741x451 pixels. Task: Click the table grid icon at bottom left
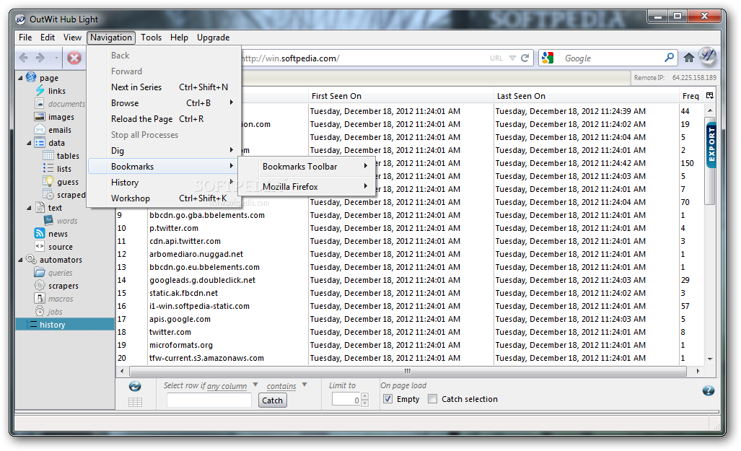[x=135, y=403]
